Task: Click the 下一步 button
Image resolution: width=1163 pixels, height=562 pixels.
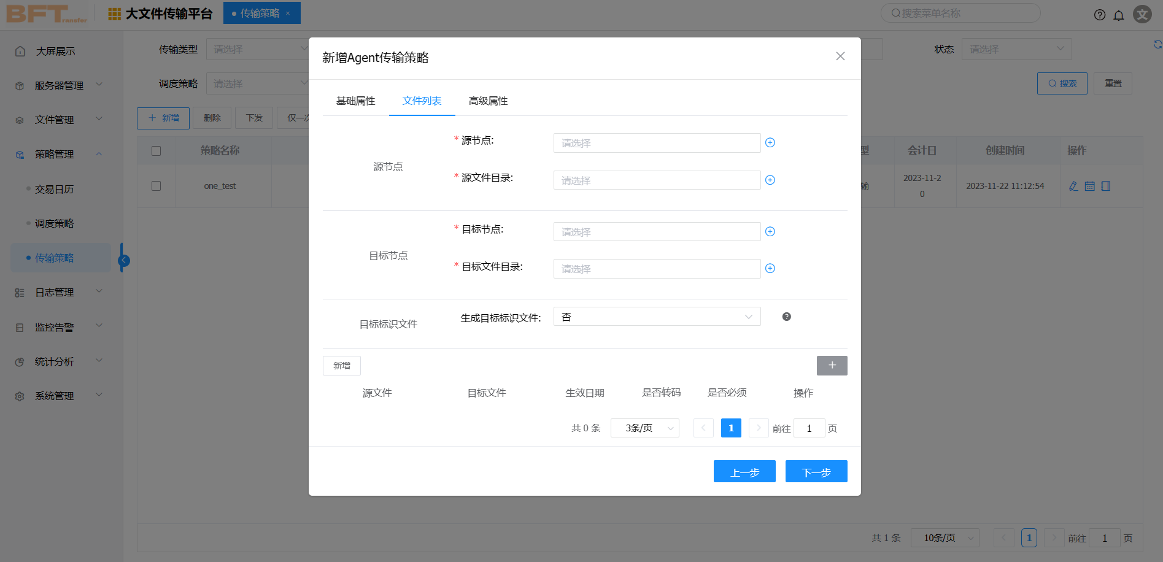Action: 816,471
